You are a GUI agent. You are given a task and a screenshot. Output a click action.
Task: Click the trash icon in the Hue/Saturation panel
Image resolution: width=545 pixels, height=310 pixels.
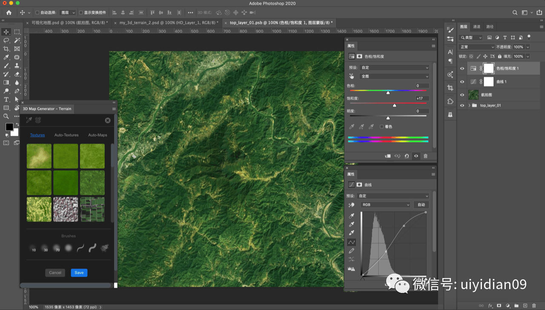pyautogui.click(x=425, y=156)
